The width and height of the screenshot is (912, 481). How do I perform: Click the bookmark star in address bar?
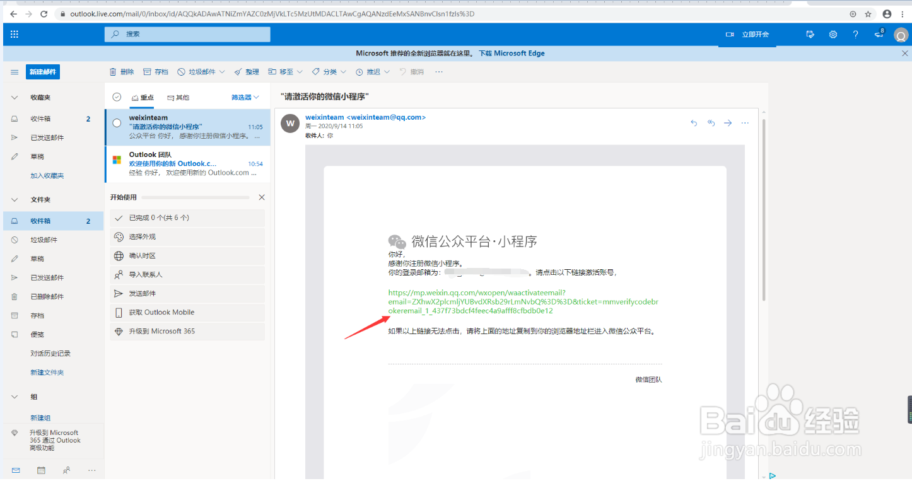coord(868,14)
